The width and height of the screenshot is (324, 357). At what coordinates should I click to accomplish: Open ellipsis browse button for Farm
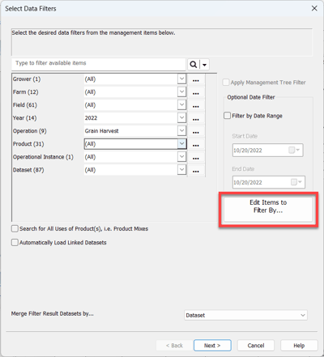pos(196,92)
